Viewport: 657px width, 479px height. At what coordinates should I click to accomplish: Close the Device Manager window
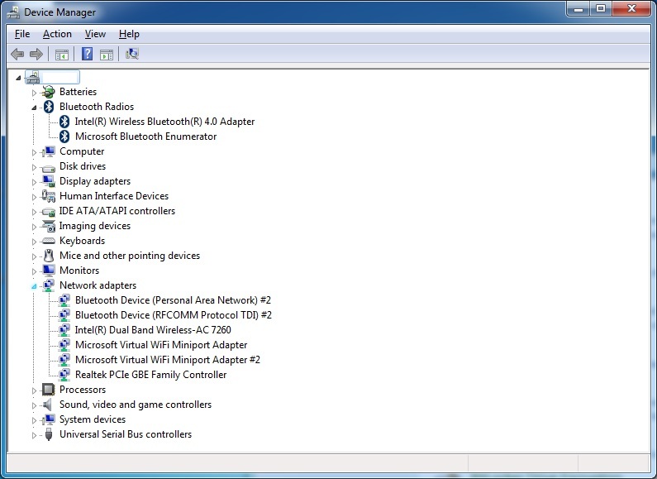pyautogui.click(x=632, y=9)
